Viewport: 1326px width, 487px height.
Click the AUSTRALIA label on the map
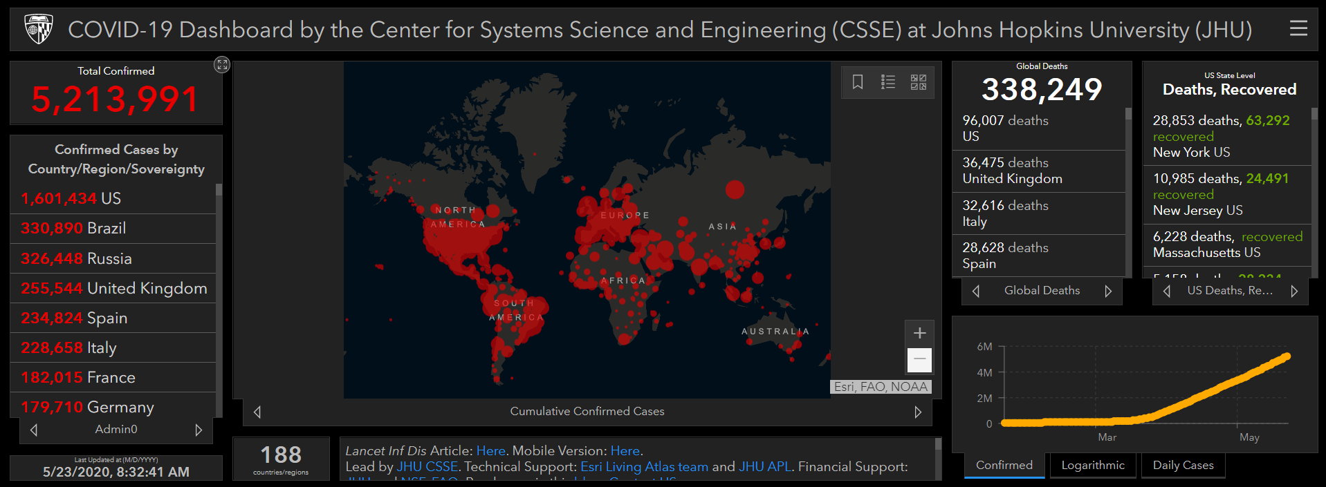[775, 332]
